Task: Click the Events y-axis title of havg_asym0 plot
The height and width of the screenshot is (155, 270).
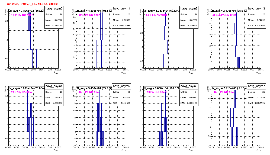Action: tap(5, 12)
